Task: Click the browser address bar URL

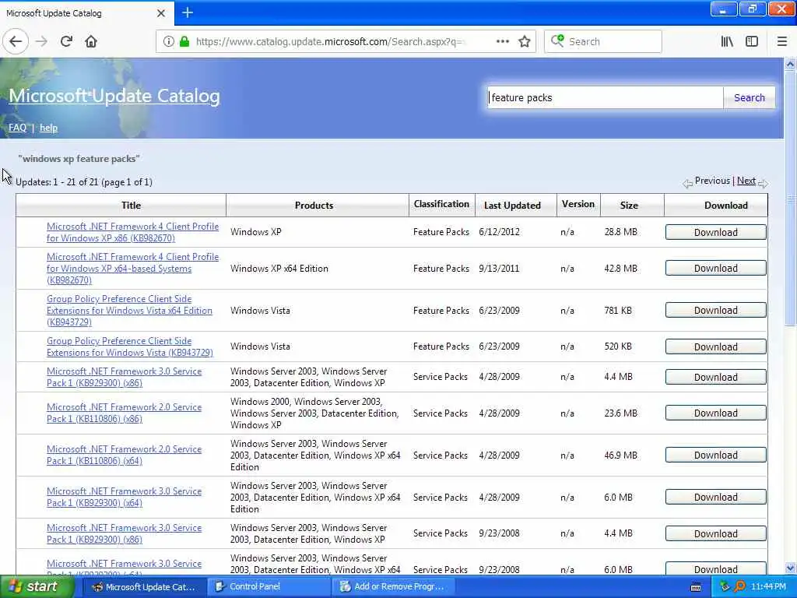Action: pyautogui.click(x=330, y=42)
